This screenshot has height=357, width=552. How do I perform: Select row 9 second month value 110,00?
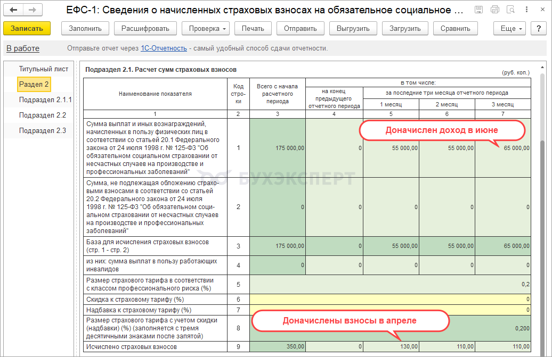click(x=447, y=347)
